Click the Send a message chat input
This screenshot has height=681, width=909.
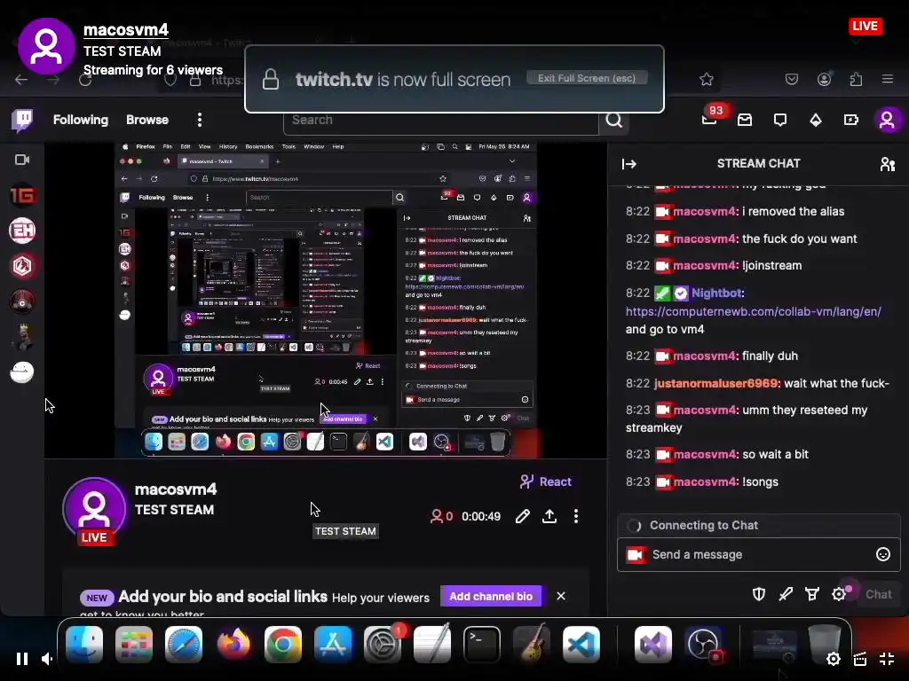click(759, 555)
